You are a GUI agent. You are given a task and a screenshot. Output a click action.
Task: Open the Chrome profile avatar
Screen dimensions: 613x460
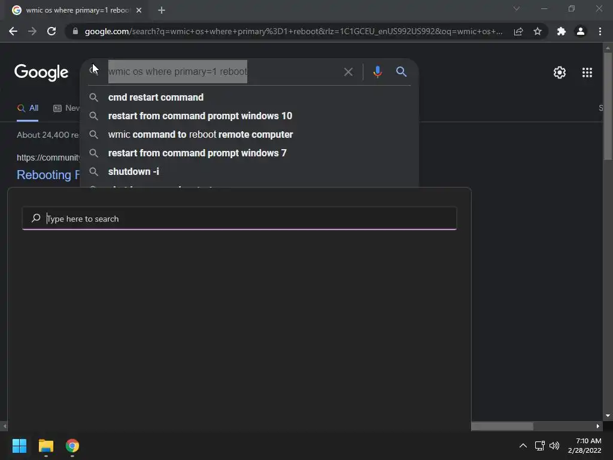click(x=581, y=31)
